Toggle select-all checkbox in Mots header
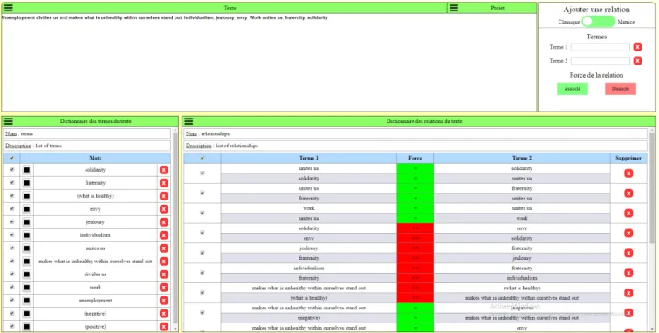The height and width of the screenshot is (333, 659). 11,158
